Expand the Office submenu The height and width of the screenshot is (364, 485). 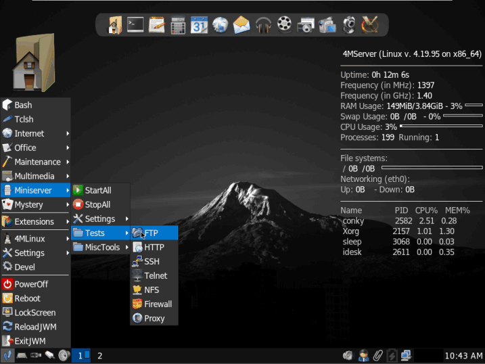(36, 147)
